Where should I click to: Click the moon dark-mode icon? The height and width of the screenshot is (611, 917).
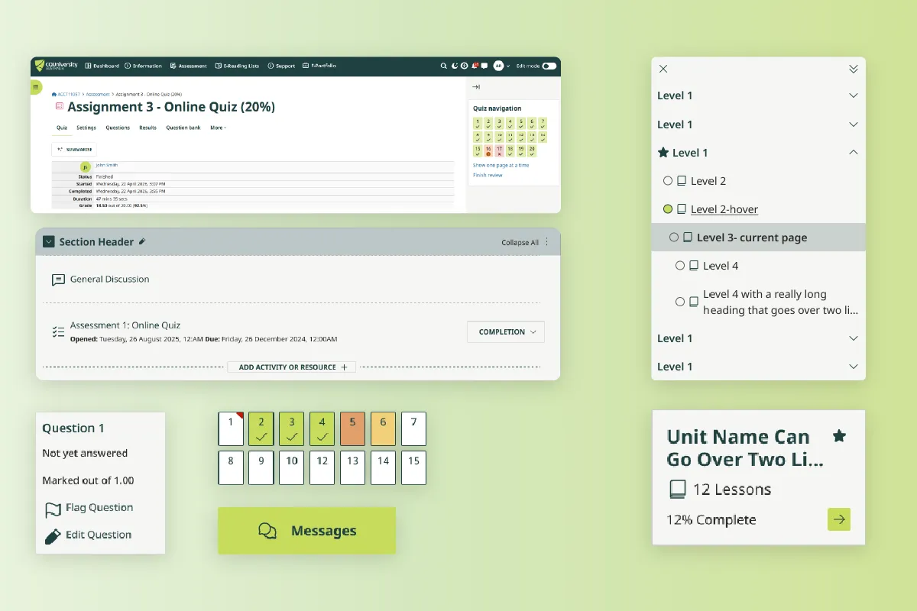click(x=454, y=66)
